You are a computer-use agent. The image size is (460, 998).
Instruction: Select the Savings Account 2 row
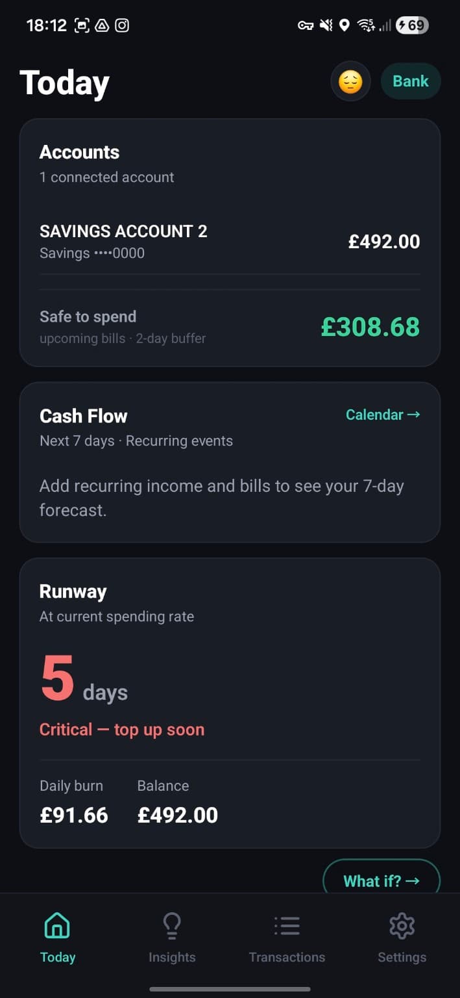click(230, 242)
